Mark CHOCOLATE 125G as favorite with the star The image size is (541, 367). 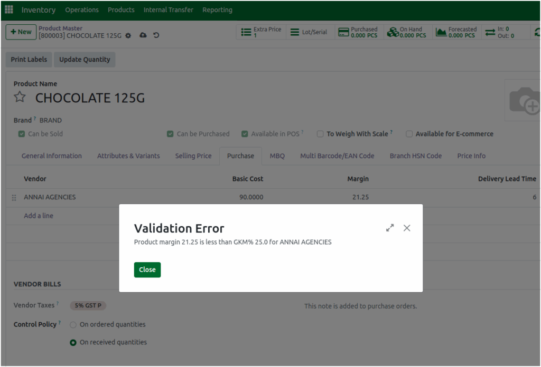tap(20, 96)
